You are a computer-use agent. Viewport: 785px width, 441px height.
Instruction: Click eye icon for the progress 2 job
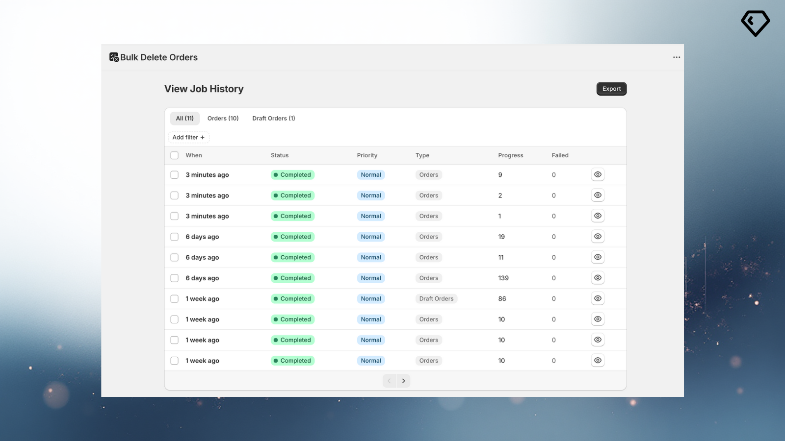(x=598, y=196)
